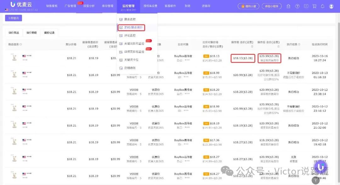Click the user avatar icon
Image resolution: width=340 pixels, height=185 pixels.
331,6
